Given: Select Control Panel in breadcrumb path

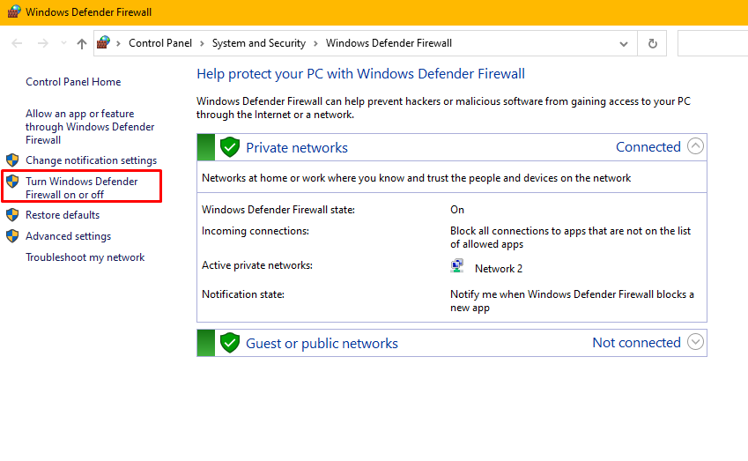Looking at the screenshot, I should [x=160, y=43].
